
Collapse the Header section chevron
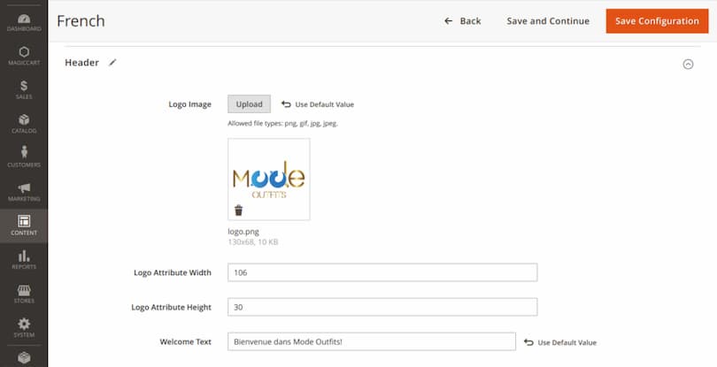click(x=688, y=64)
